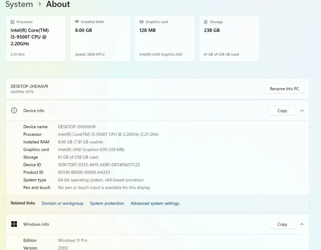321x250 pixels.
Task: Select the Processor summary card
Action: [x=36, y=38]
